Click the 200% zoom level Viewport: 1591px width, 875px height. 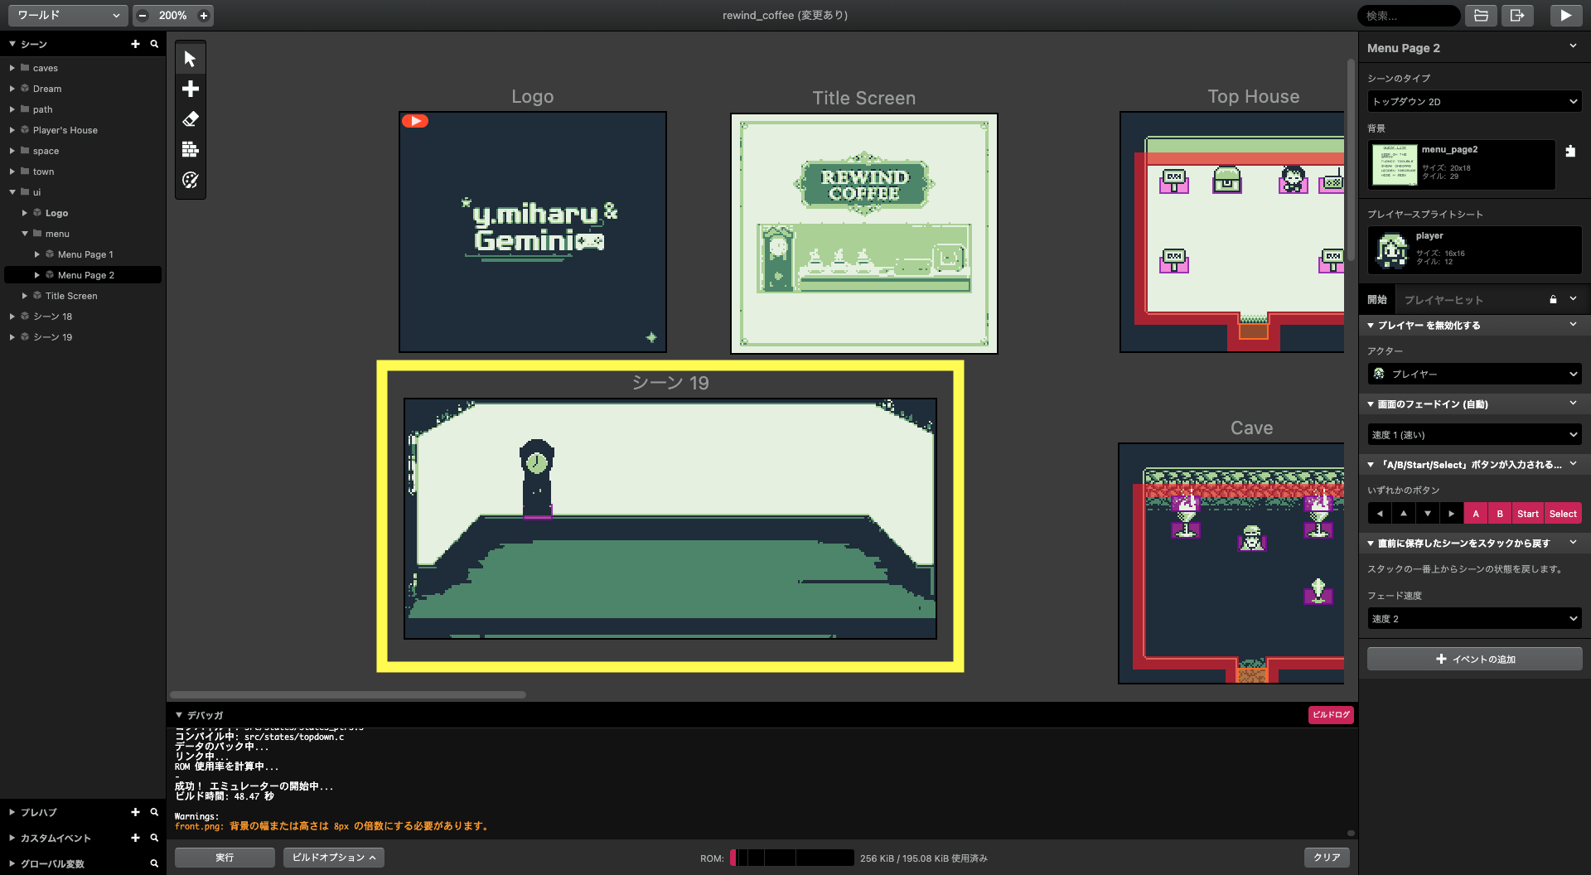[172, 15]
